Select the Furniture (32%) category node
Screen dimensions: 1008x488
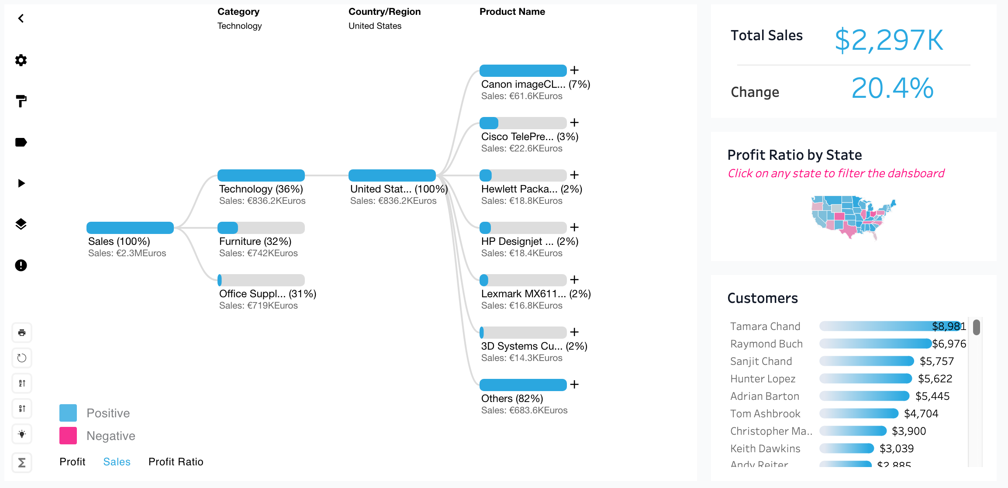click(x=261, y=228)
